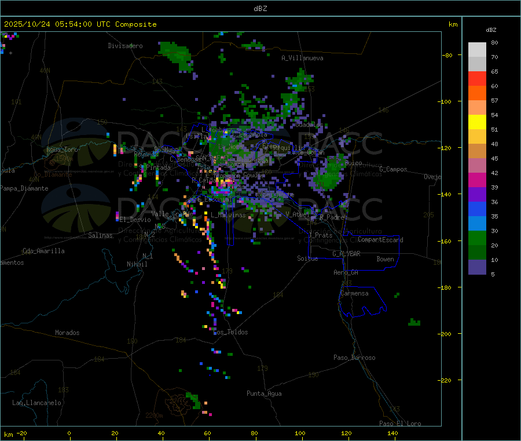Click the Guadales map label
Image resolution: width=521 pixels, height=441 pixels.
coord(309,125)
